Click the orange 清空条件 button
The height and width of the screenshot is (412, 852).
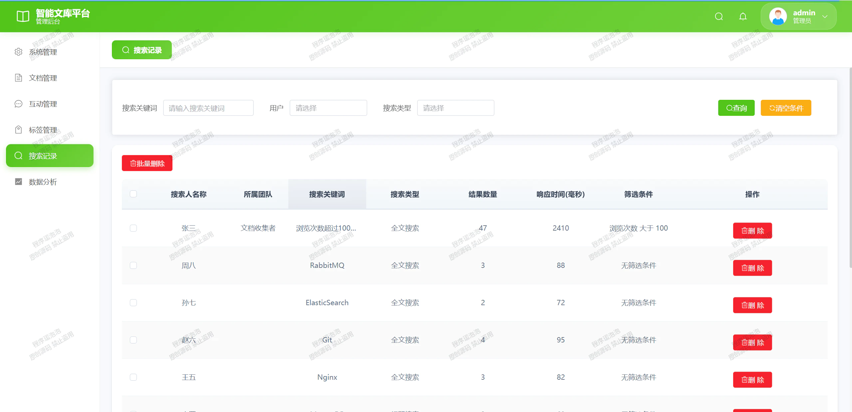786,108
